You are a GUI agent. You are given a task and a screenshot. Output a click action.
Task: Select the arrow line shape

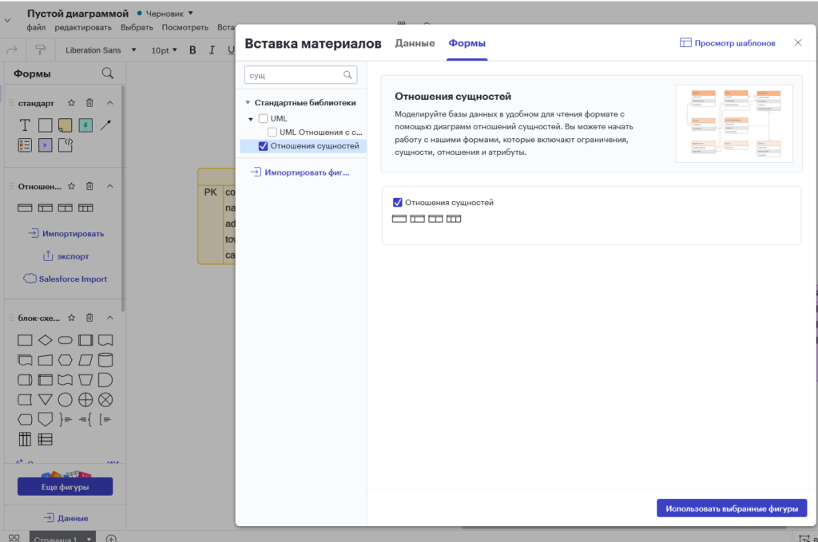pyautogui.click(x=105, y=125)
